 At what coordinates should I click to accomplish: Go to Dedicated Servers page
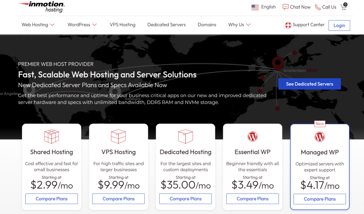(x=166, y=25)
